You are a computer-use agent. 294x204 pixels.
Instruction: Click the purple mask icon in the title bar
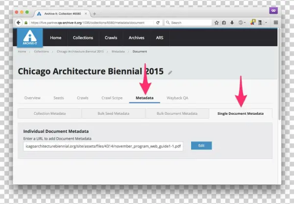(x=274, y=10)
